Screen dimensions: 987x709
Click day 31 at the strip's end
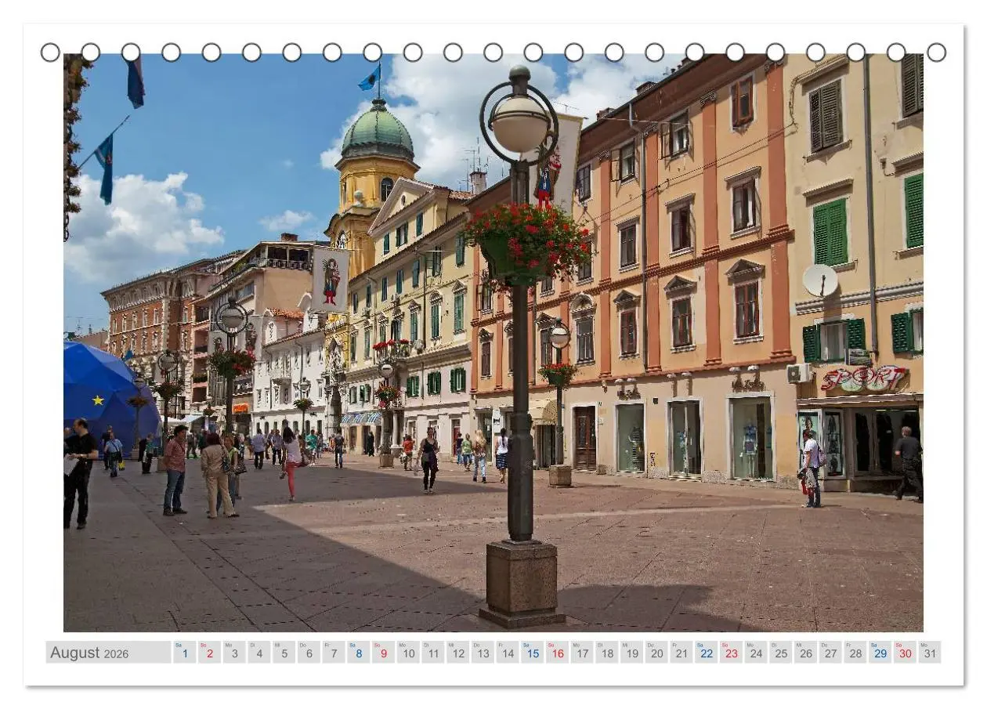click(x=930, y=652)
